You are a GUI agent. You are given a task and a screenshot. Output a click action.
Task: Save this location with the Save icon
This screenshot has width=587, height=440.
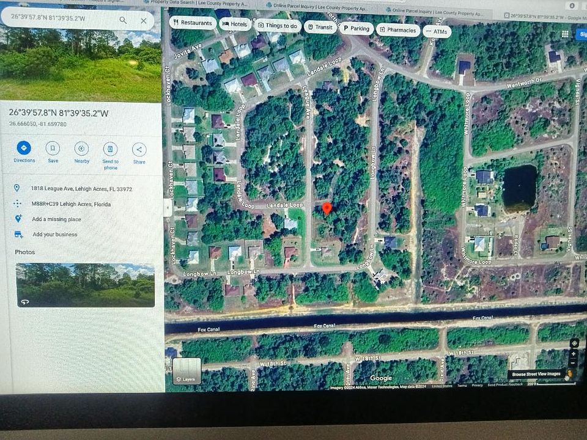tap(53, 148)
